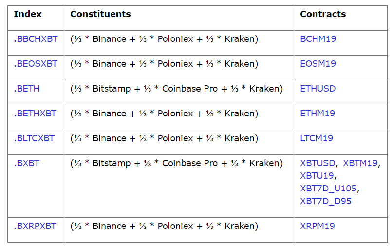
Task: Click the XBTUSD contract link
Action: pos(317,163)
